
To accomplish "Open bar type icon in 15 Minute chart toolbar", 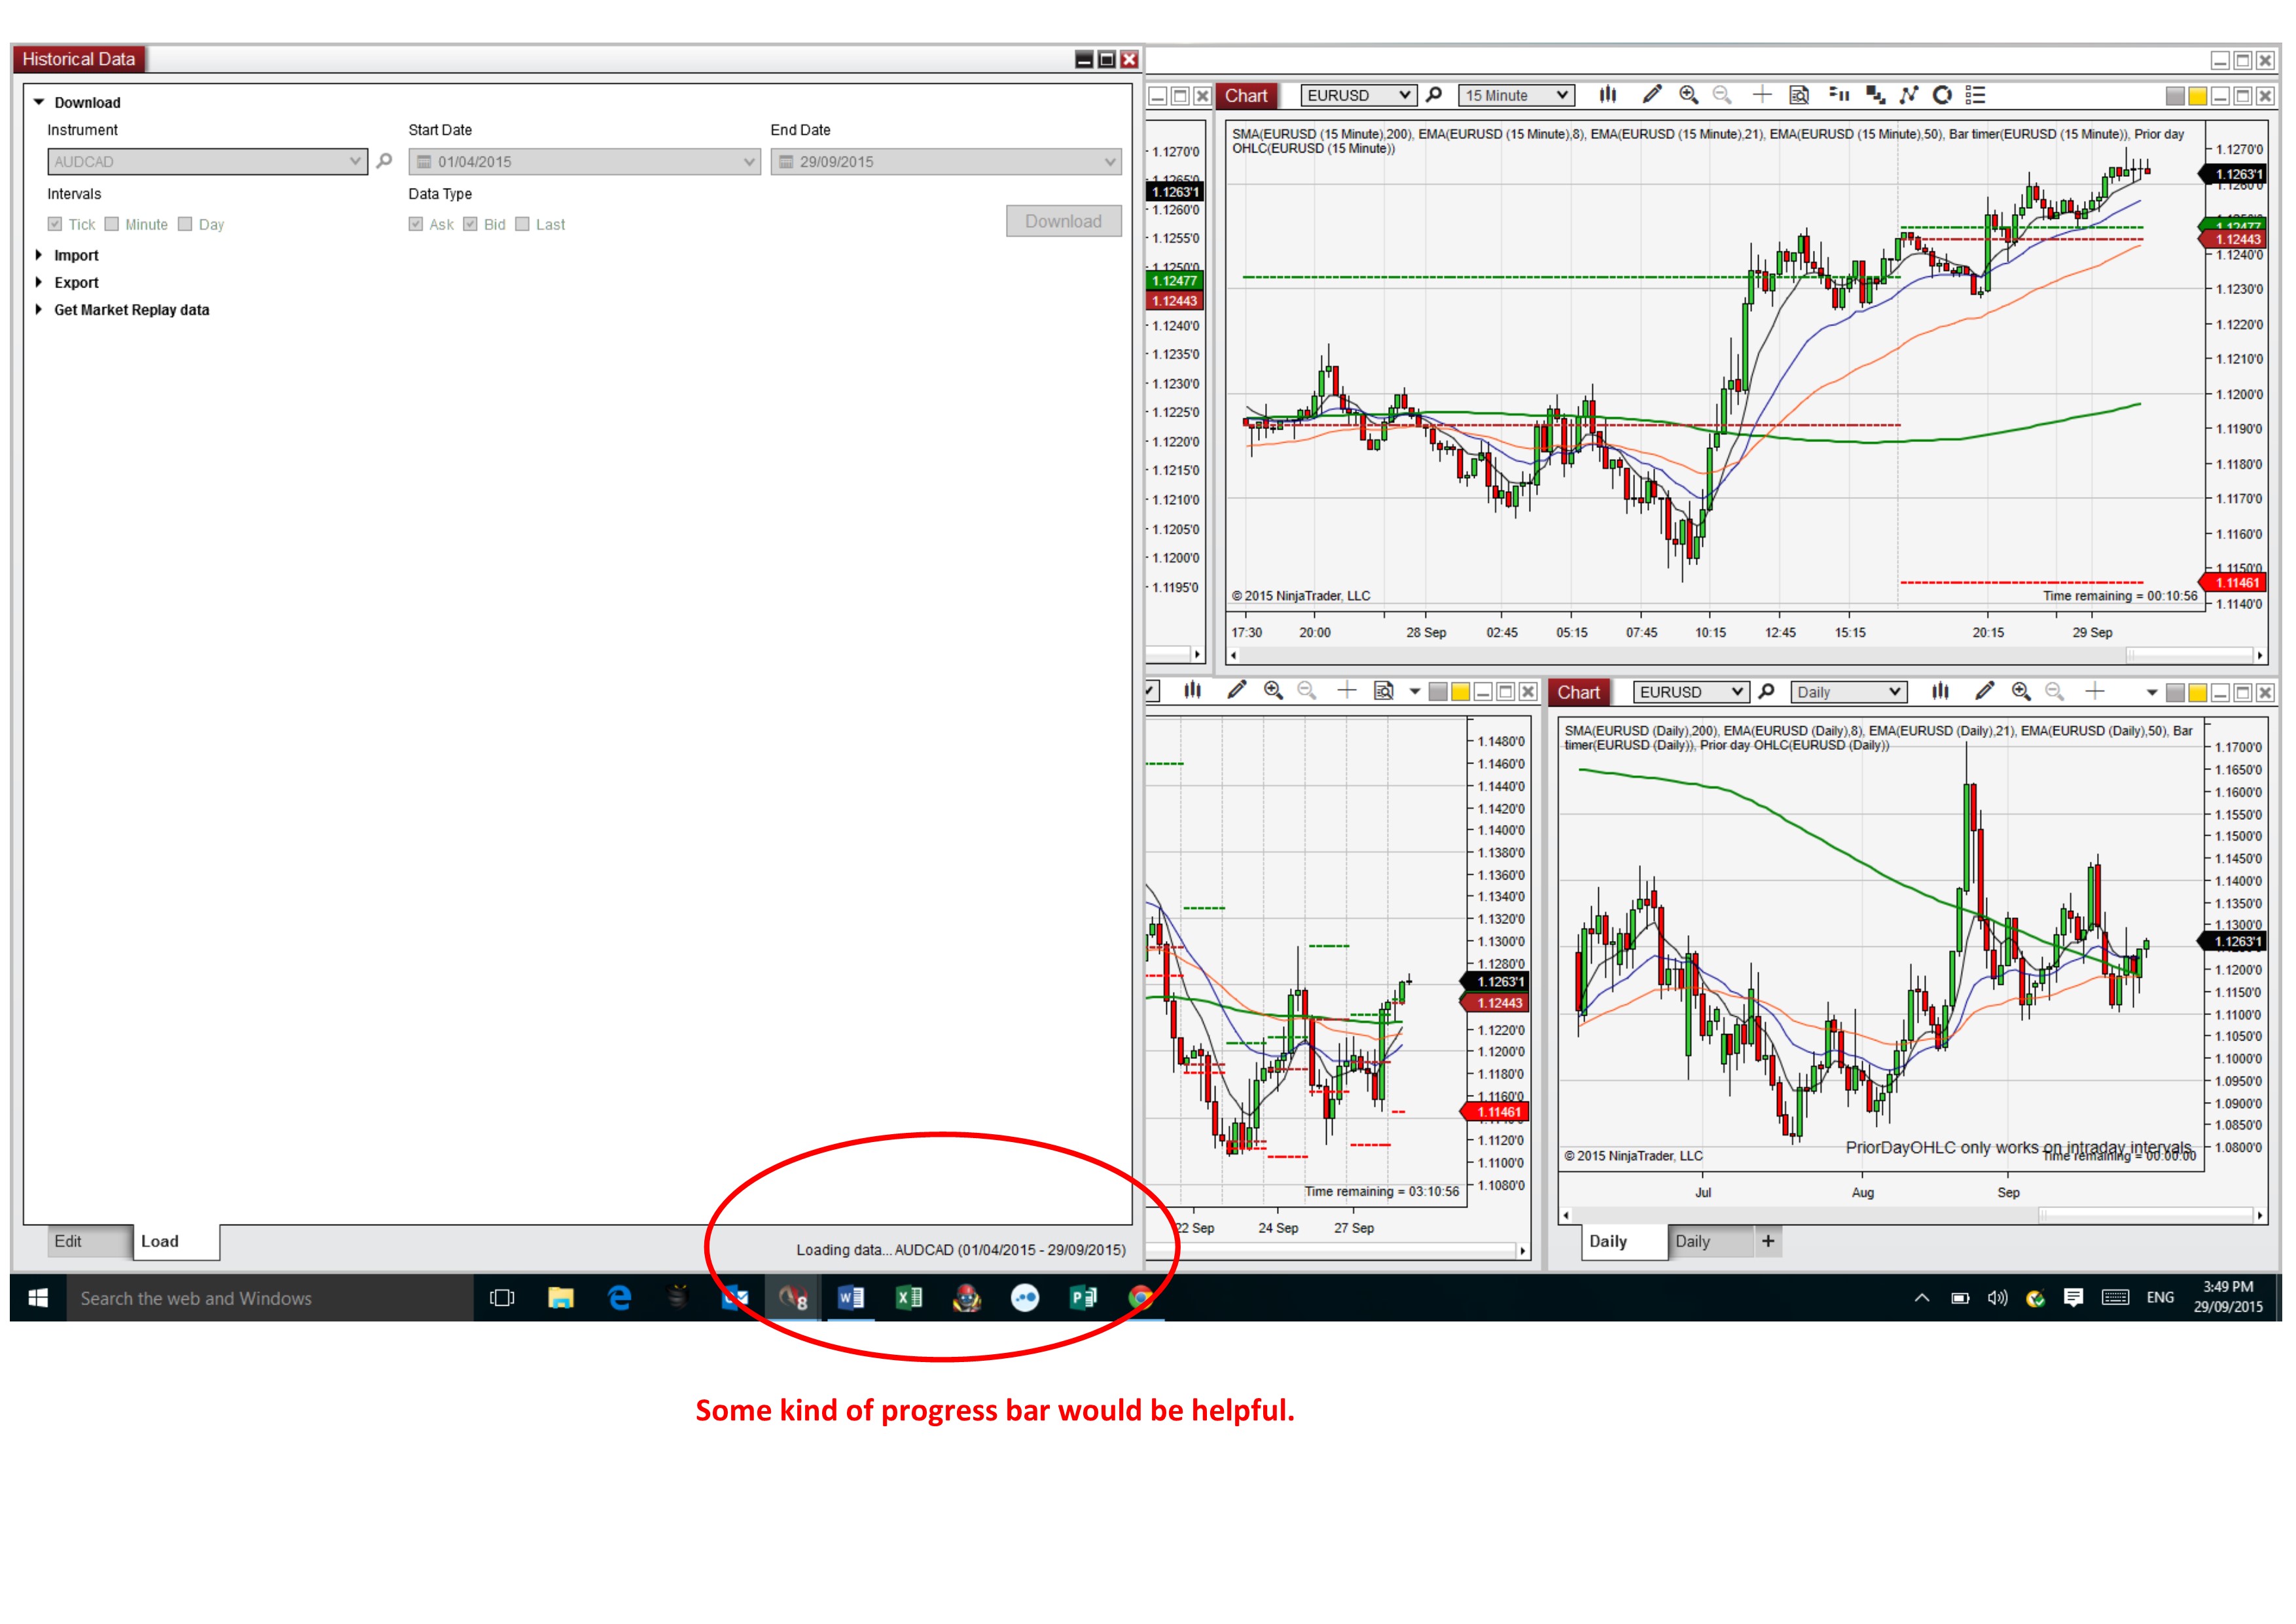I will coord(1608,95).
